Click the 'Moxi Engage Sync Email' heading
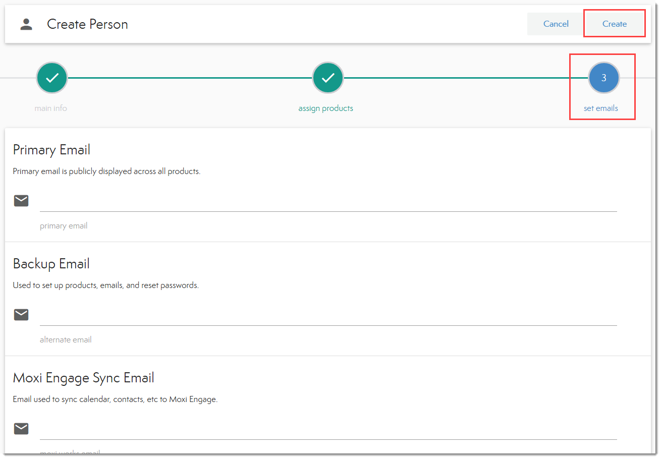Screen dimensions: 661x459 pos(83,378)
